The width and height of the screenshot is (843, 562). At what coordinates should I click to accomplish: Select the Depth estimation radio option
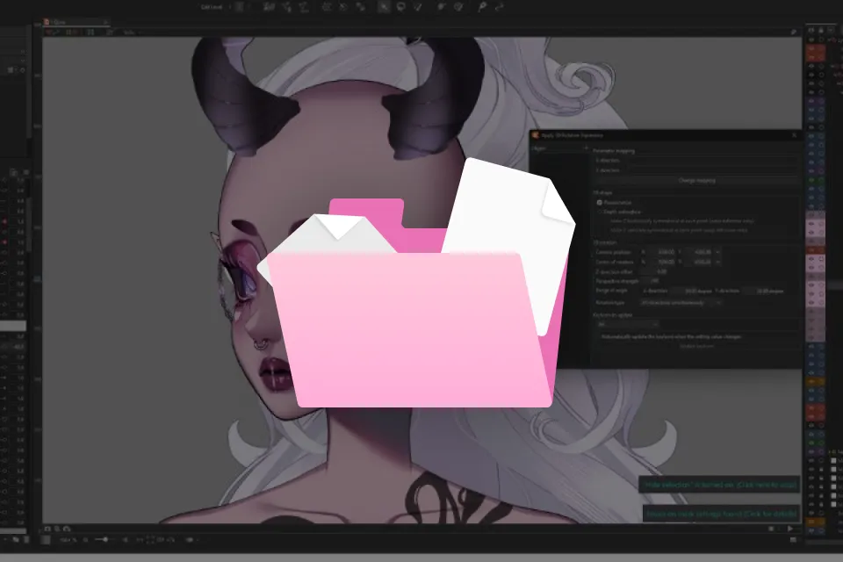point(600,213)
